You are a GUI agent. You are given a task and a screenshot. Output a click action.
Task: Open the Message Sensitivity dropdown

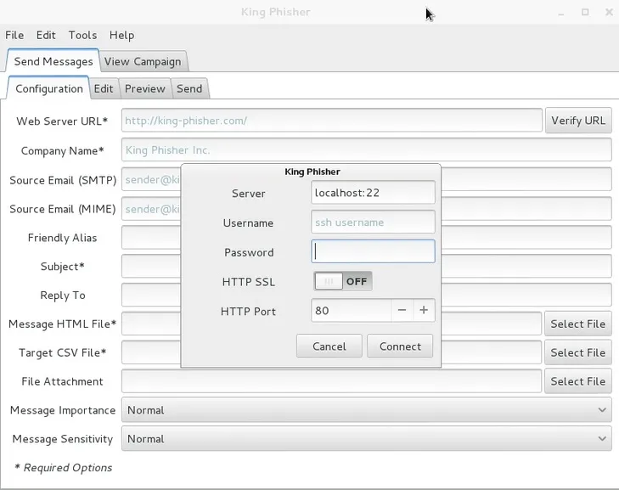(x=366, y=439)
